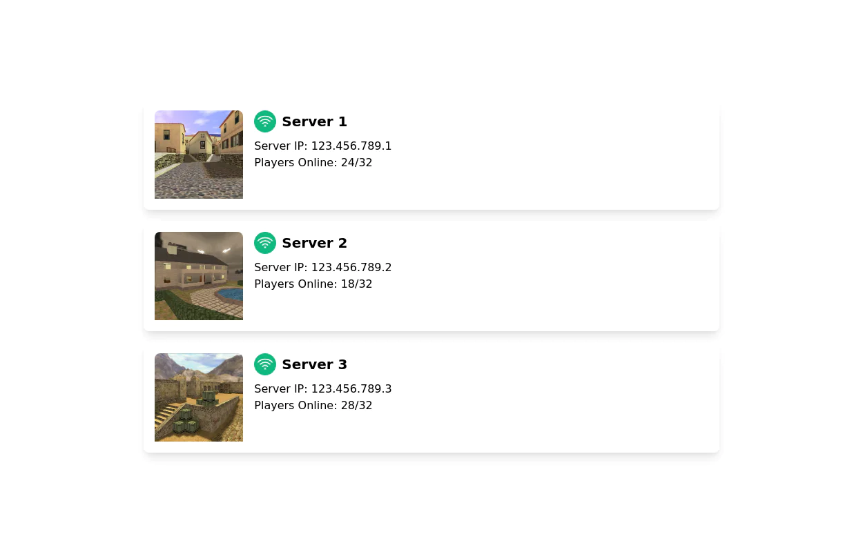Click the green Wi-Fi status icon for Server 1
The image size is (863, 552).
pyautogui.click(x=265, y=121)
